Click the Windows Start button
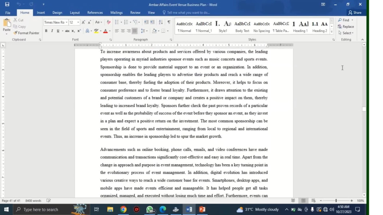Screen dimensions: 383x215 pos(7,209)
